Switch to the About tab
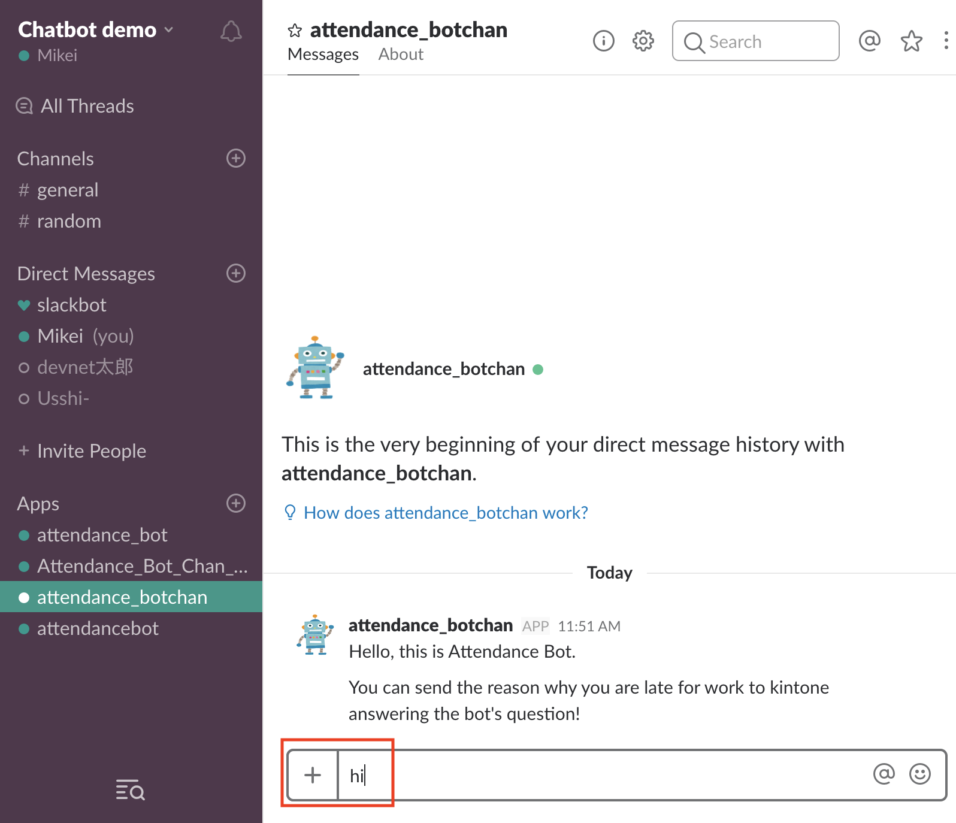This screenshot has height=823, width=956. pyautogui.click(x=401, y=55)
